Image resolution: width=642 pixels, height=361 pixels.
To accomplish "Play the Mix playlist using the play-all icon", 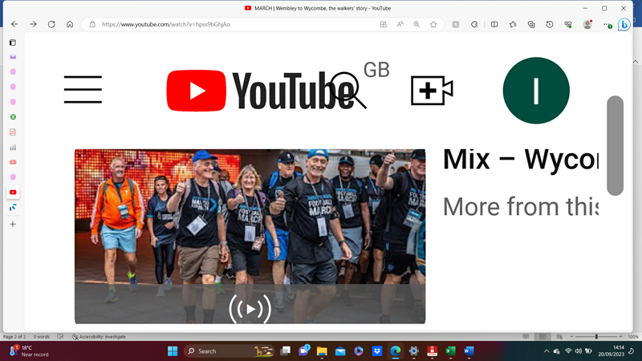I will point(250,309).
